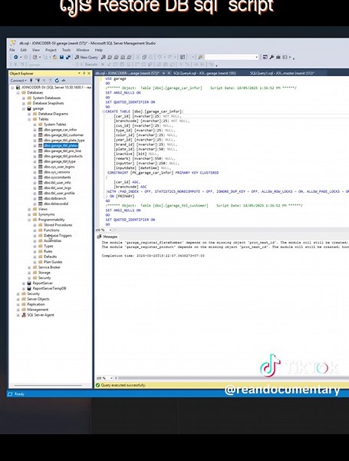
Task: Click the SSMS app icon in title bar
Action: click(13, 43)
